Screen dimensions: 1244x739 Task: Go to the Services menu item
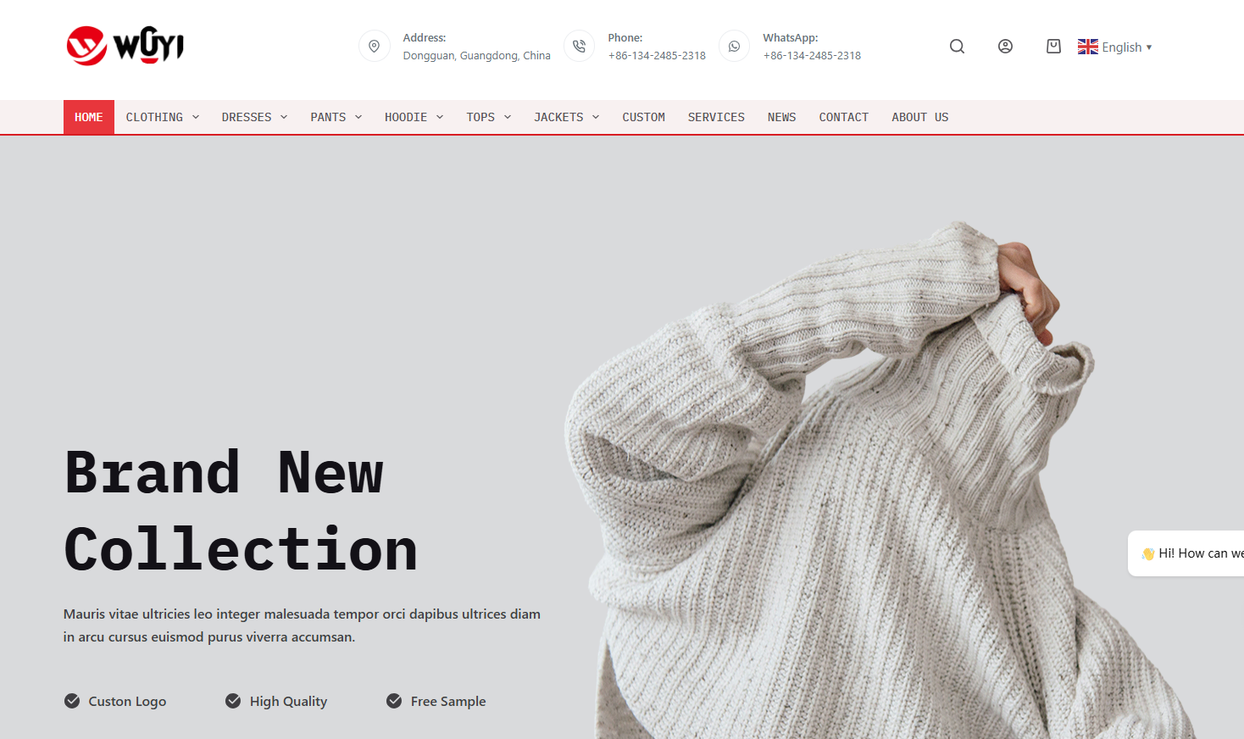click(x=716, y=117)
